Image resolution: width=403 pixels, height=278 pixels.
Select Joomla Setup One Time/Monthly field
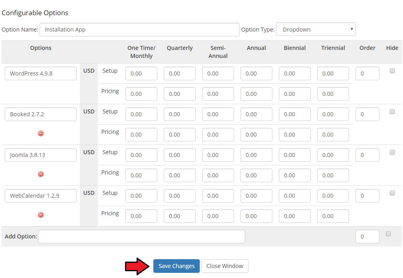click(141, 155)
